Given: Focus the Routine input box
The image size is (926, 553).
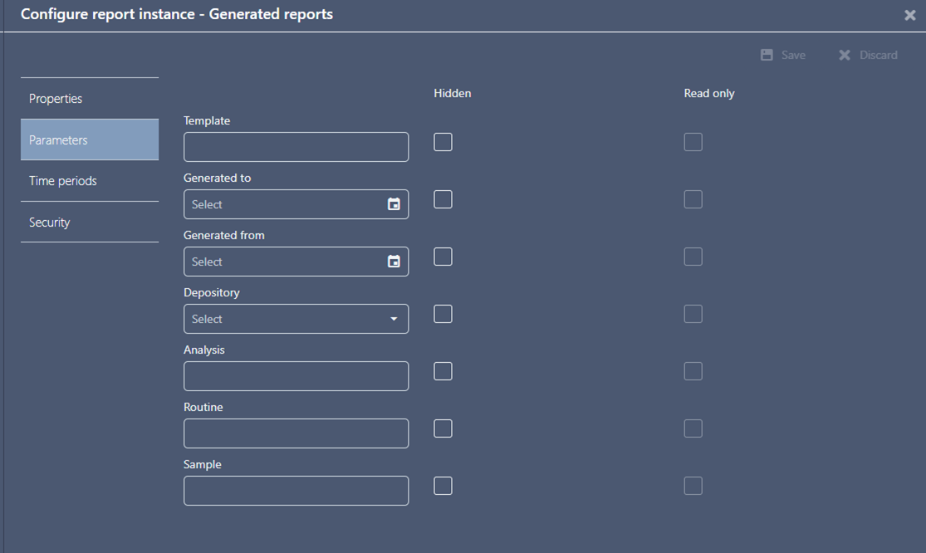Looking at the screenshot, I should pos(296,433).
